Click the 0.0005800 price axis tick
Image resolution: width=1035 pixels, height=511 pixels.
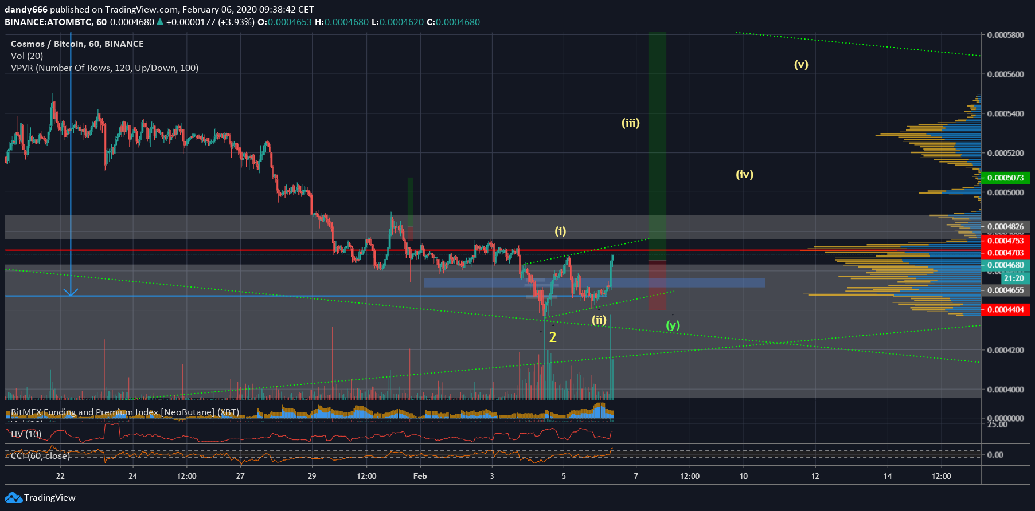[x=1006, y=35]
